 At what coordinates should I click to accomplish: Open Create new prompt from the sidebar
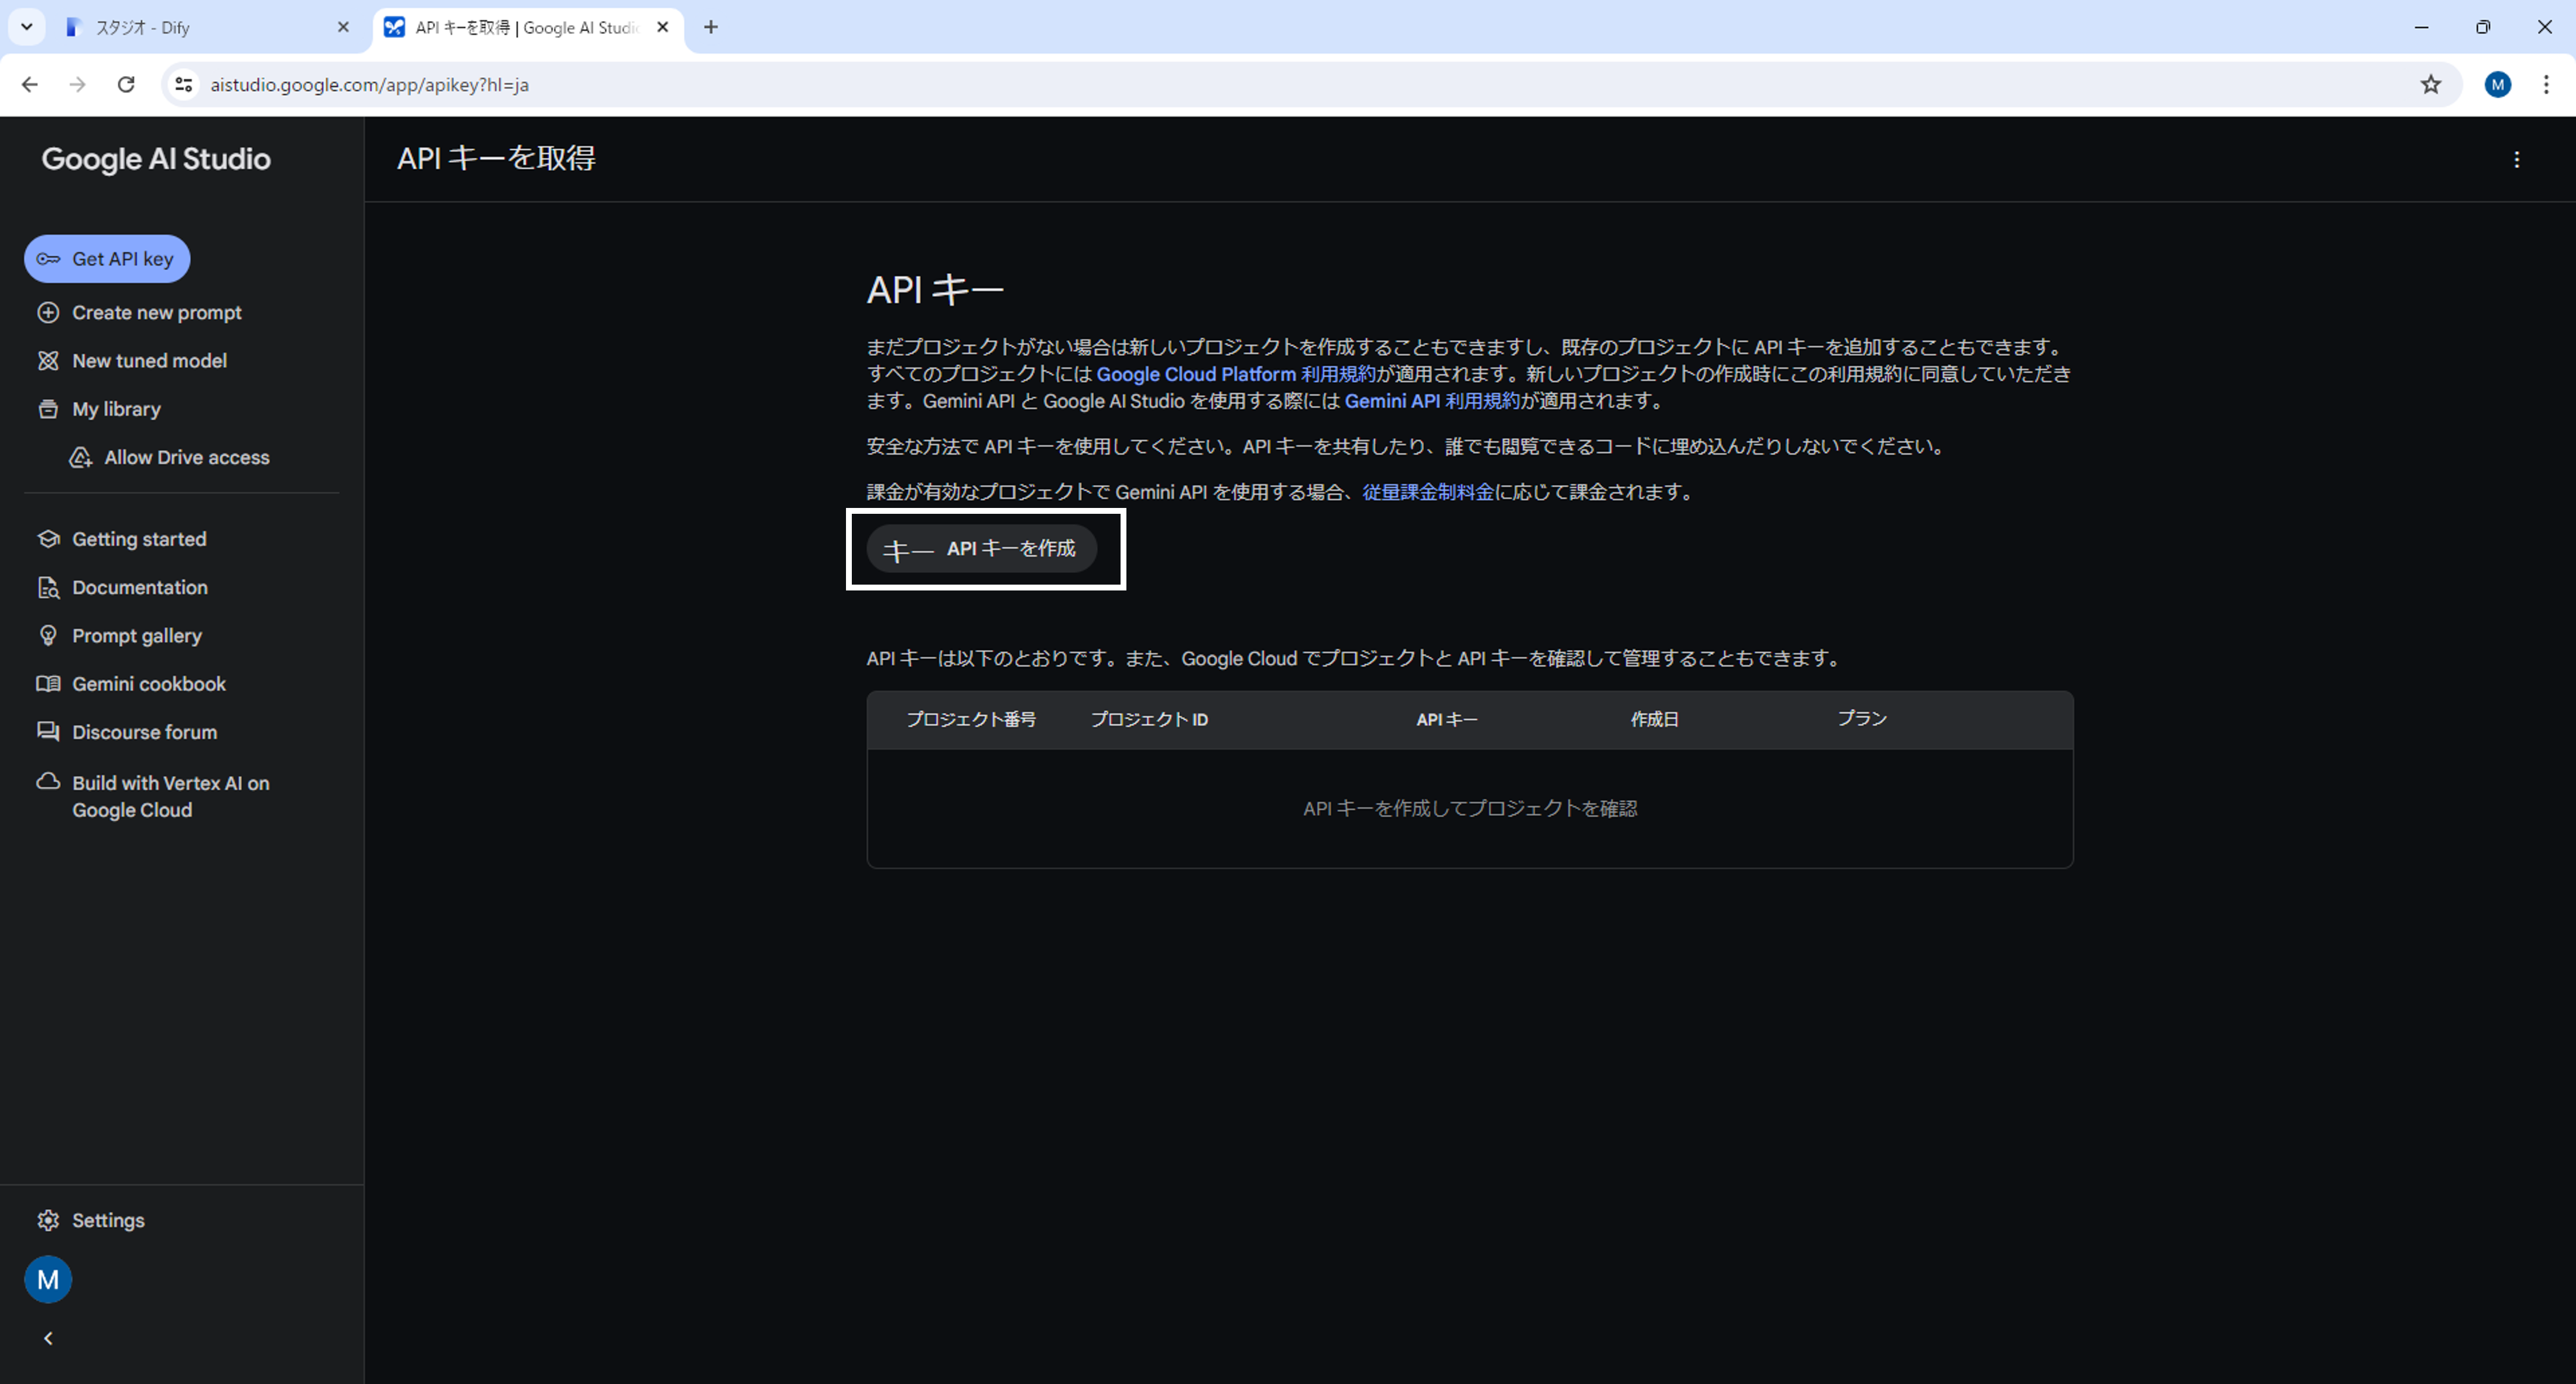(156, 312)
